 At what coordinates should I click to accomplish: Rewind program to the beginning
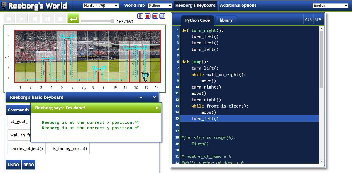coord(9,18)
